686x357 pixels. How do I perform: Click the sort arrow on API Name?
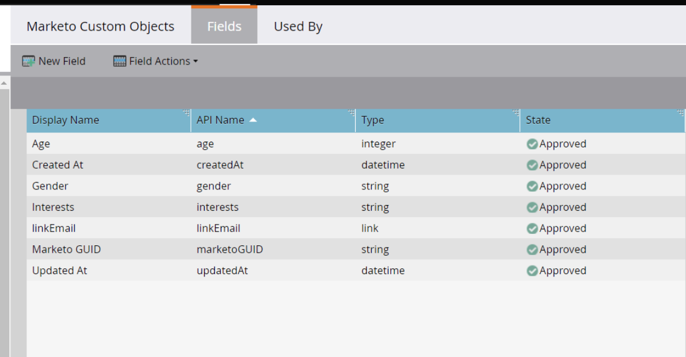click(252, 120)
